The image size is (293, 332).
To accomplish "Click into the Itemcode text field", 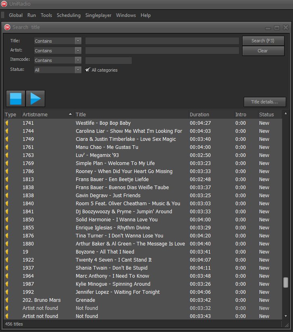I will tap(108, 60).
